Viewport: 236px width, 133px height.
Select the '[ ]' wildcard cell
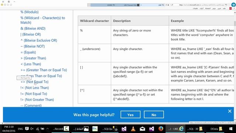94,74
